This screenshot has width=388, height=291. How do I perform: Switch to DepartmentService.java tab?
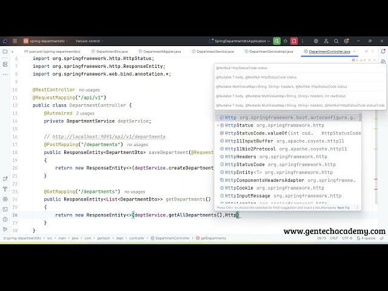(x=213, y=52)
